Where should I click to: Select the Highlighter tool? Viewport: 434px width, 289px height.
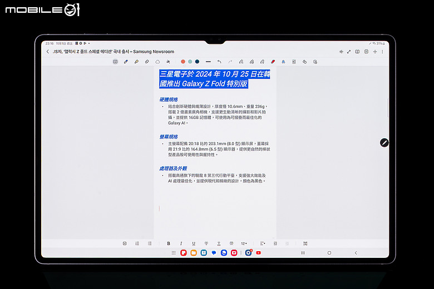pyautogui.click(x=136, y=62)
